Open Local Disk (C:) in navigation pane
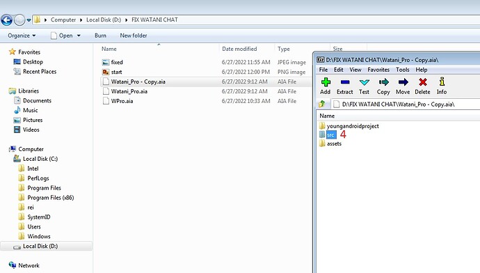The width and height of the screenshot is (480, 273). pyautogui.click(x=40, y=159)
